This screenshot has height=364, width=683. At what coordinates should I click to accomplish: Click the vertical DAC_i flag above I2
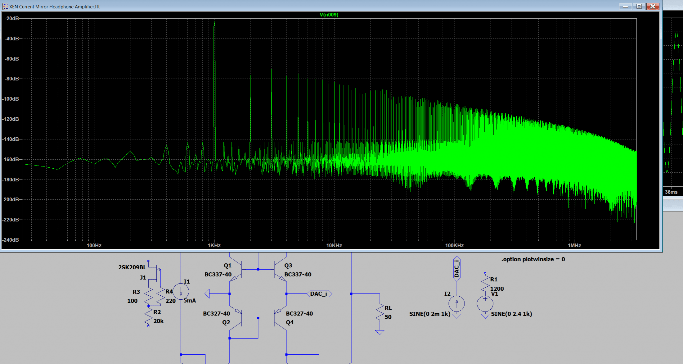point(457,269)
